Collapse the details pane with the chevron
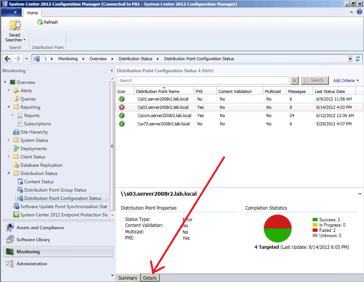 tap(360, 194)
